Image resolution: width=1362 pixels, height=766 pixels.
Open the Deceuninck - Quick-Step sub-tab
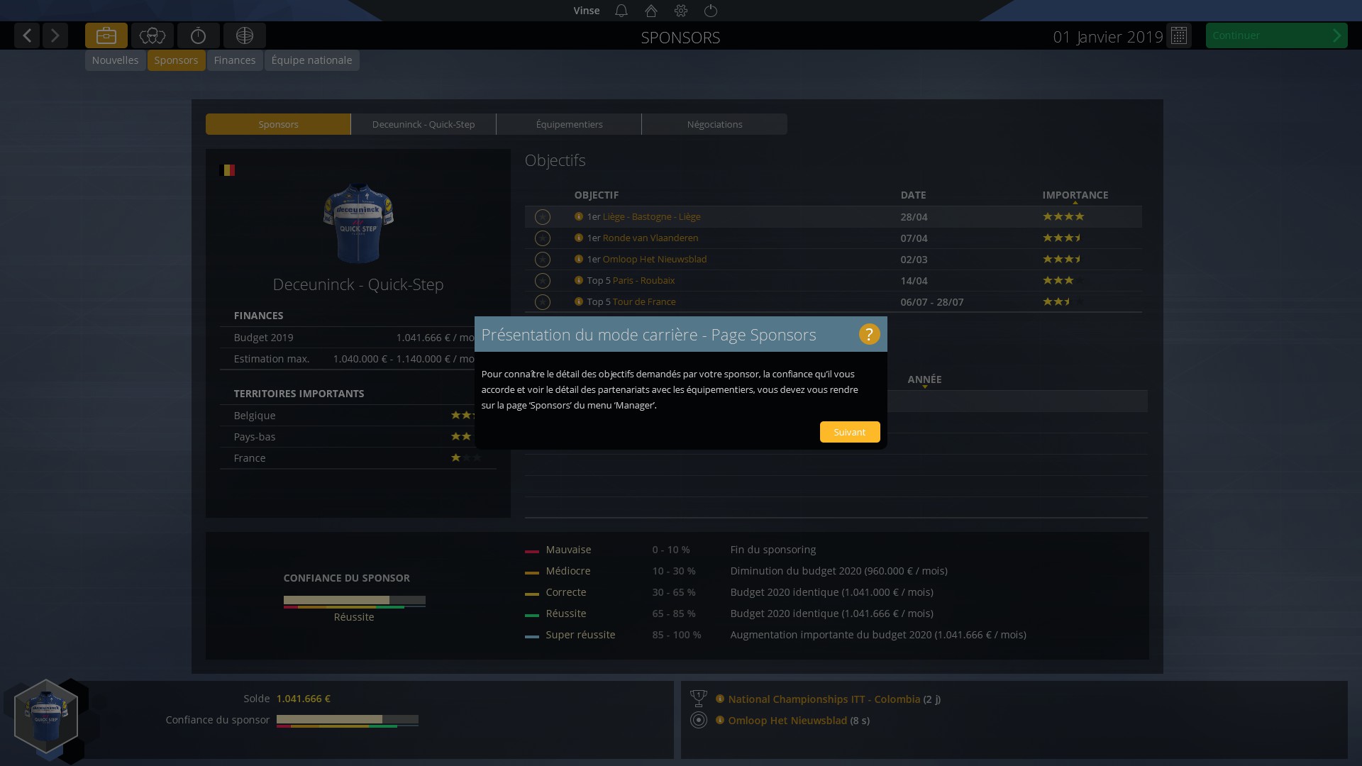[423, 124]
